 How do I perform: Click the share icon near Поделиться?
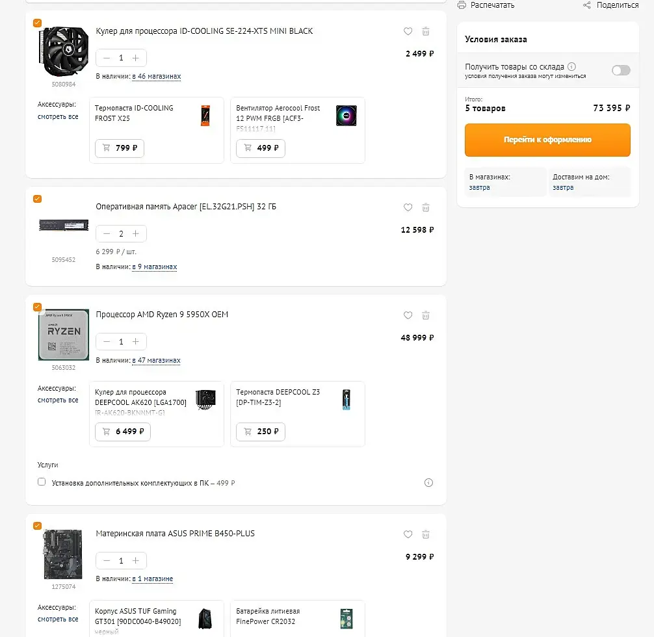pyautogui.click(x=587, y=5)
